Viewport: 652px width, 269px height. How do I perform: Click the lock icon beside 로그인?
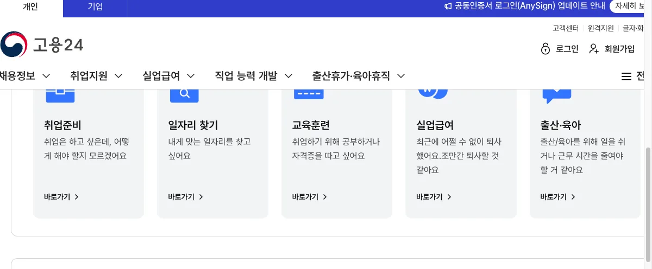(546, 49)
